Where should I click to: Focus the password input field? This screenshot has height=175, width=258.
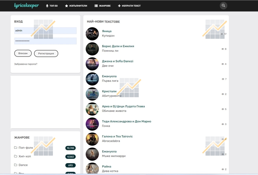45,41
